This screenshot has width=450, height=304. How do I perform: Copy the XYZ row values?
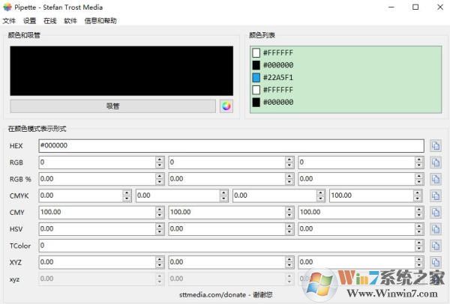click(x=436, y=262)
